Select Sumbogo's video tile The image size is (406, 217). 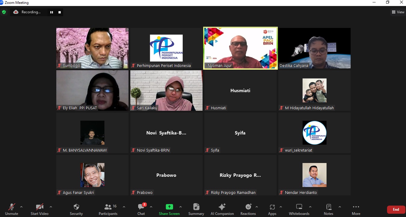pos(92,48)
